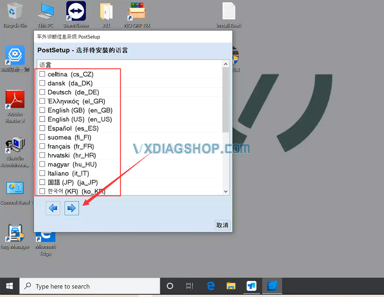The height and width of the screenshot is (297, 384).
Task: Select français (fr_FR) for installation
Action: point(42,146)
